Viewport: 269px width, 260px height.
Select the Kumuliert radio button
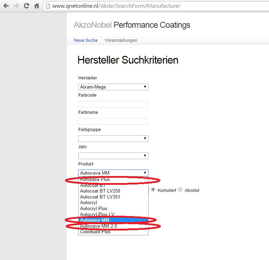tap(153, 189)
